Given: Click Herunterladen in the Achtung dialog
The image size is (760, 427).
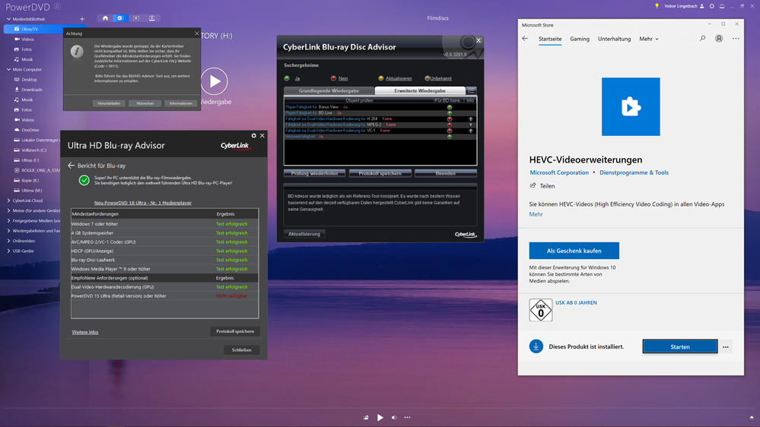Looking at the screenshot, I should pos(109,103).
